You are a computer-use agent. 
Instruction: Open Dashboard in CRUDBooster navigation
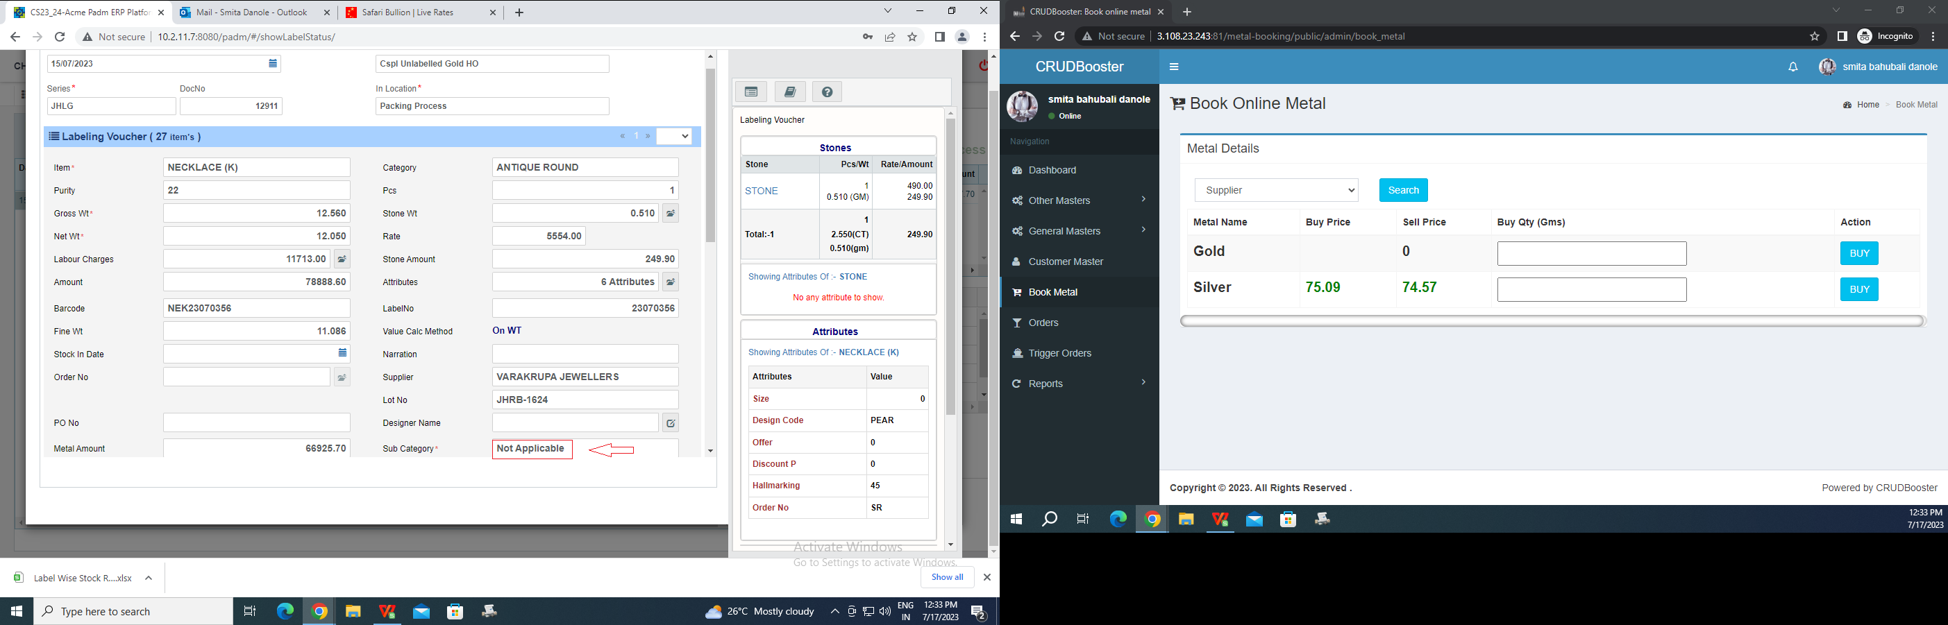point(1080,170)
